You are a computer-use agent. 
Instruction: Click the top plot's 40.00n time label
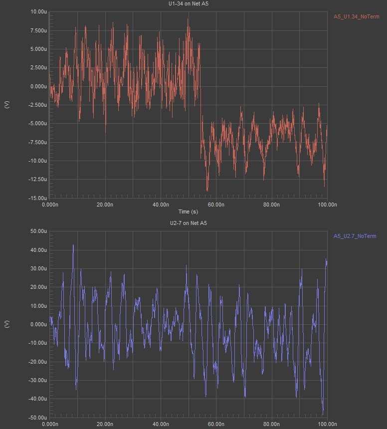161,205
